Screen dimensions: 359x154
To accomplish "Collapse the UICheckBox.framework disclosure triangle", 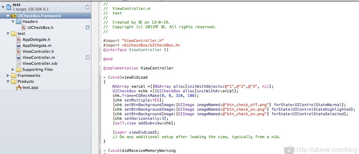I will click(x=8, y=16).
